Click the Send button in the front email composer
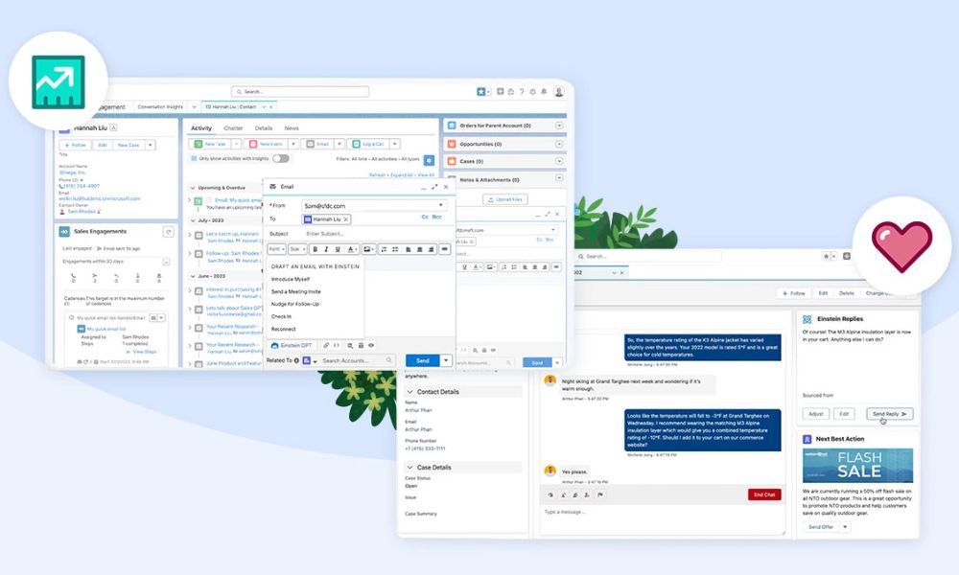This screenshot has width=959, height=575. click(423, 360)
